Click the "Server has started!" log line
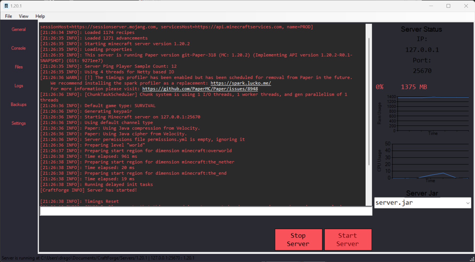The image size is (475, 262). click(88, 190)
